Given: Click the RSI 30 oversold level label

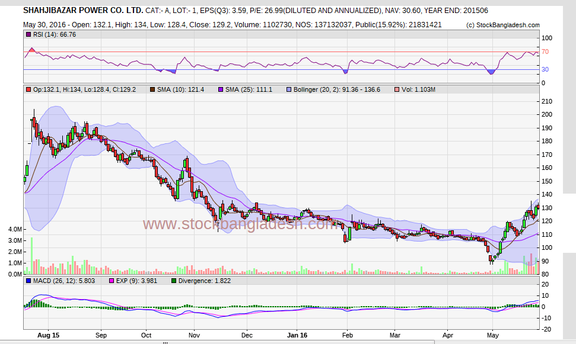Looking at the screenshot, I should point(545,69).
